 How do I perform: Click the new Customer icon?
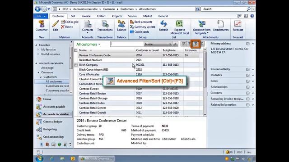click(x=42, y=24)
